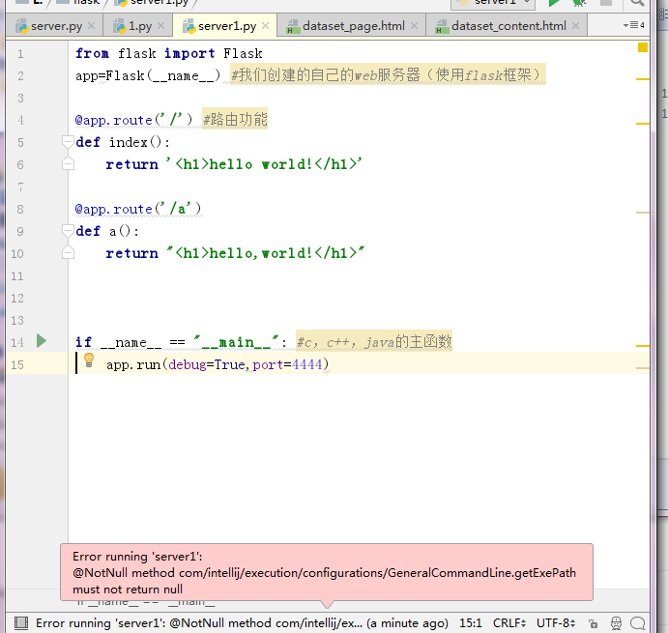Click the port=4444 argument on line 15
The width and height of the screenshot is (668, 633).
pos(287,364)
